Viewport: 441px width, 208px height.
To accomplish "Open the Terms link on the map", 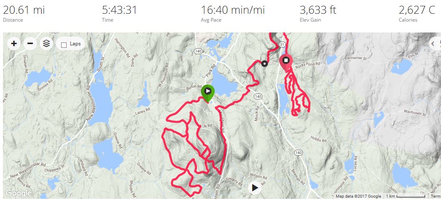I will click(x=436, y=196).
